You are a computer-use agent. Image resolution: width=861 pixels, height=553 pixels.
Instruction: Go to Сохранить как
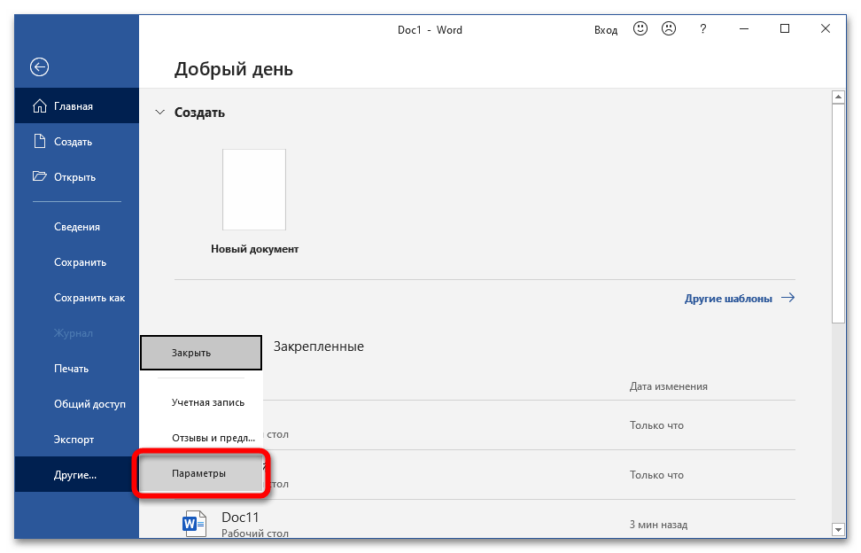click(89, 298)
